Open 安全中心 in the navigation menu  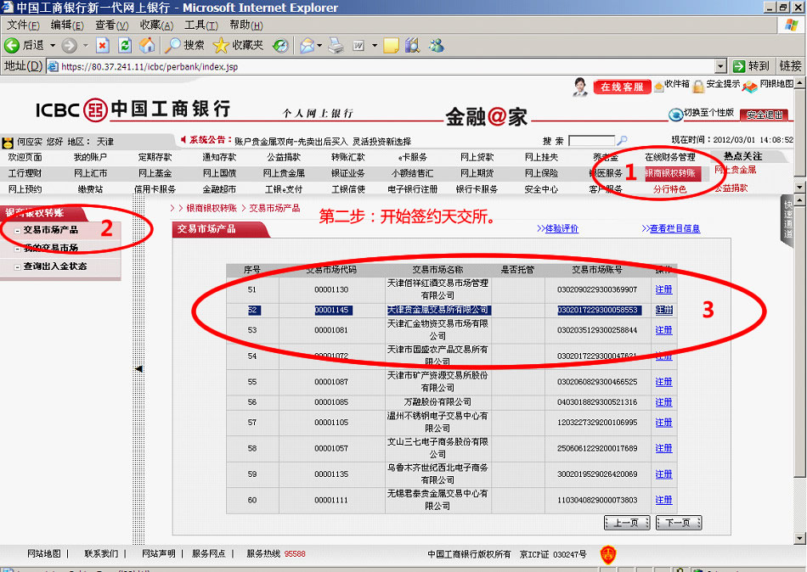coord(541,189)
